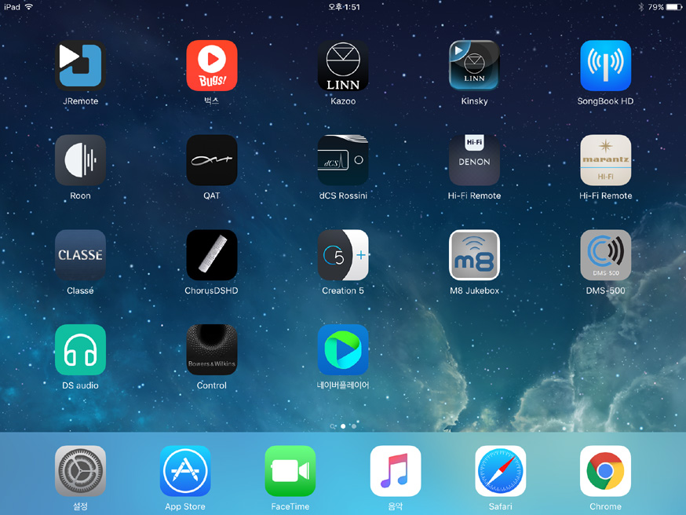
Task: Open dCS Rossini app
Action: (x=343, y=160)
